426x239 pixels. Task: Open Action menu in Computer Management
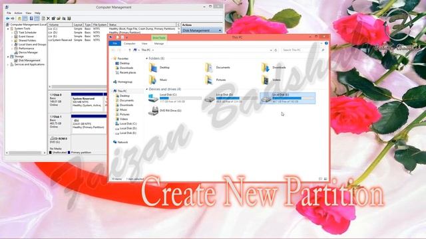tap(18, 13)
